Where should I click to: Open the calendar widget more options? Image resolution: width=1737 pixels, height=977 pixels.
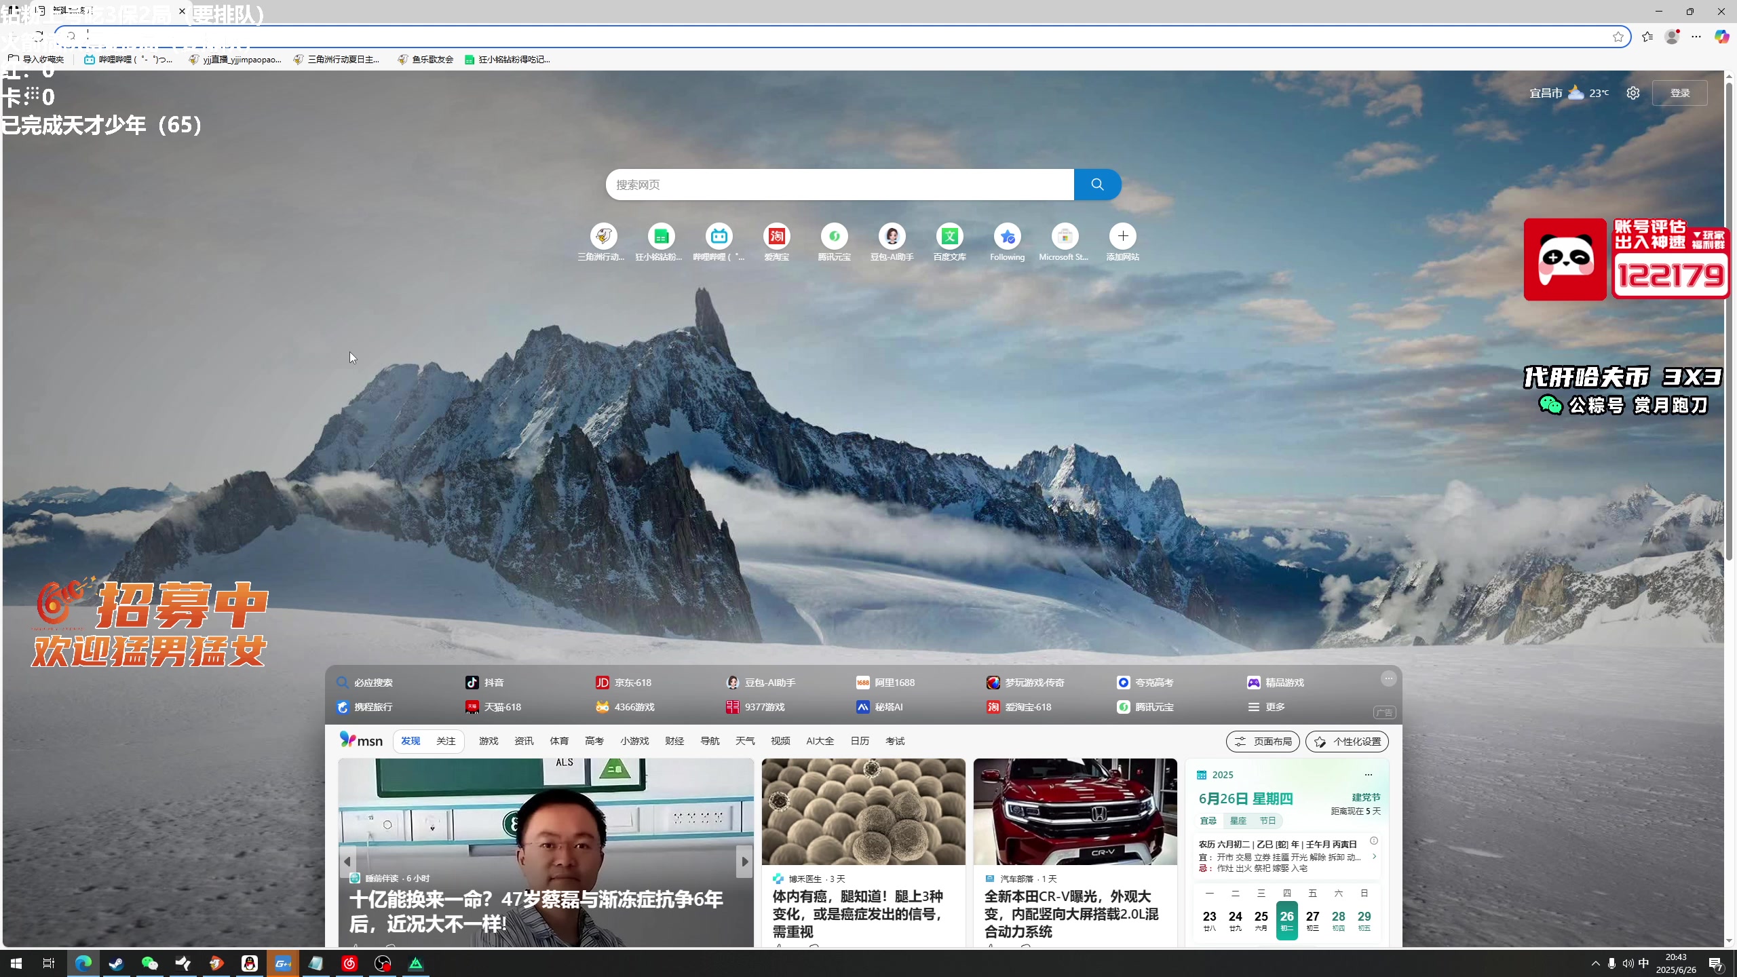(1369, 774)
